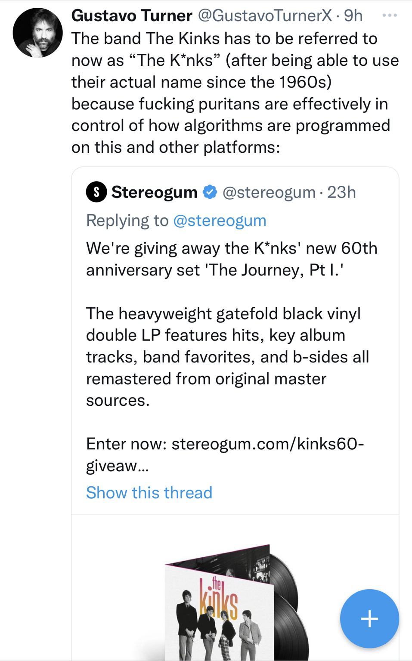Click "Show this thread"
The image size is (412, 661).
pos(149,492)
